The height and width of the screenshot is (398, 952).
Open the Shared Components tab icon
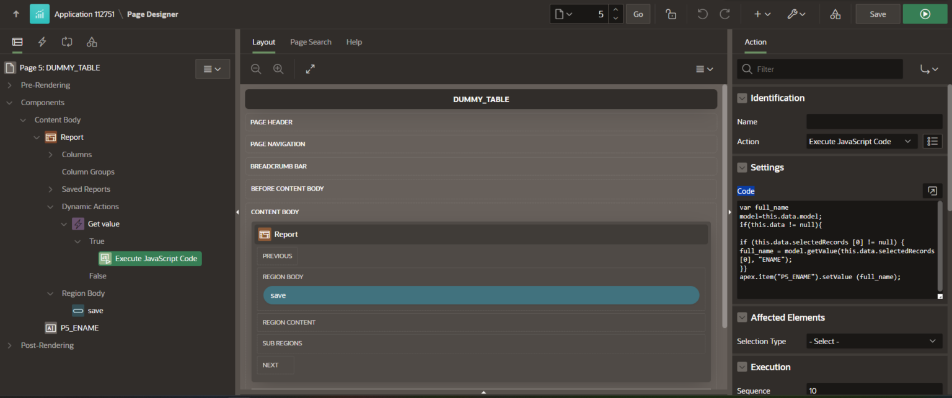[92, 42]
